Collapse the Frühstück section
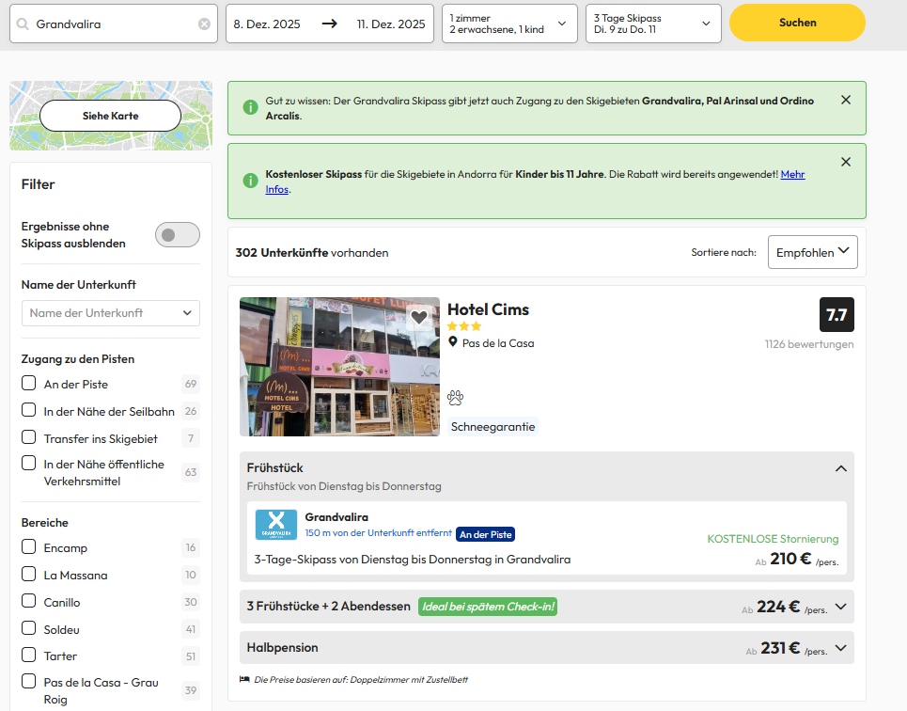The width and height of the screenshot is (907, 711). pos(841,468)
